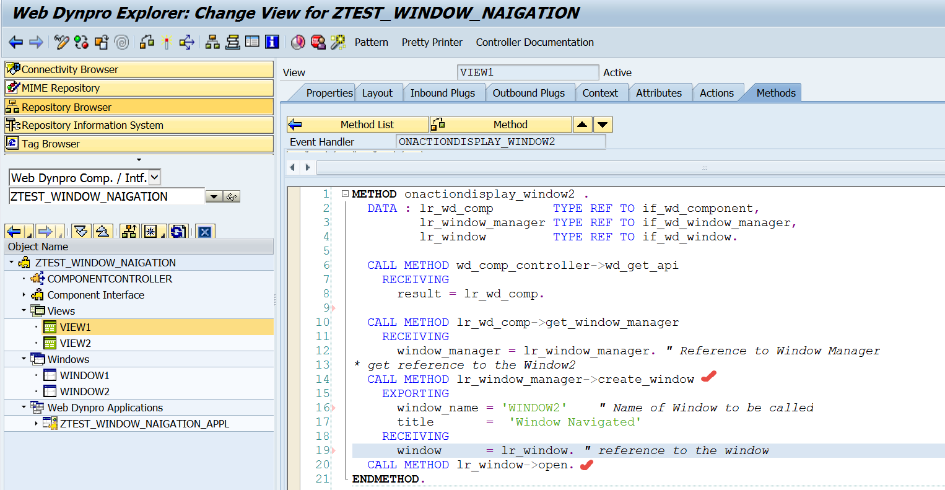The width and height of the screenshot is (945, 490).
Task: Open the blue information icon
Action: coord(272,42)
